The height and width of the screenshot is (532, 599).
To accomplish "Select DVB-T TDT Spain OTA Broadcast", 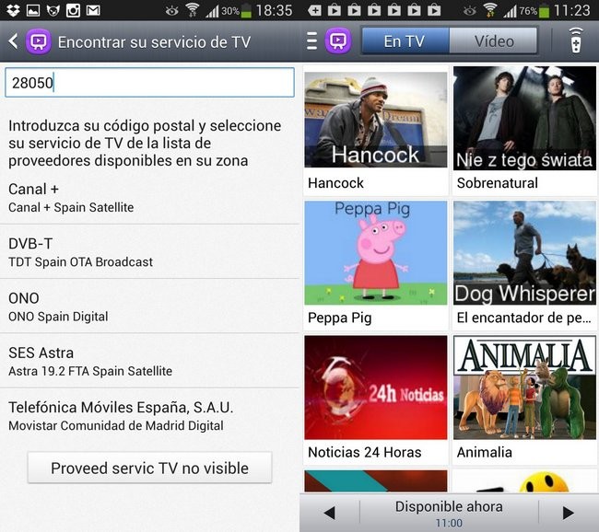I will pos(149,252).
